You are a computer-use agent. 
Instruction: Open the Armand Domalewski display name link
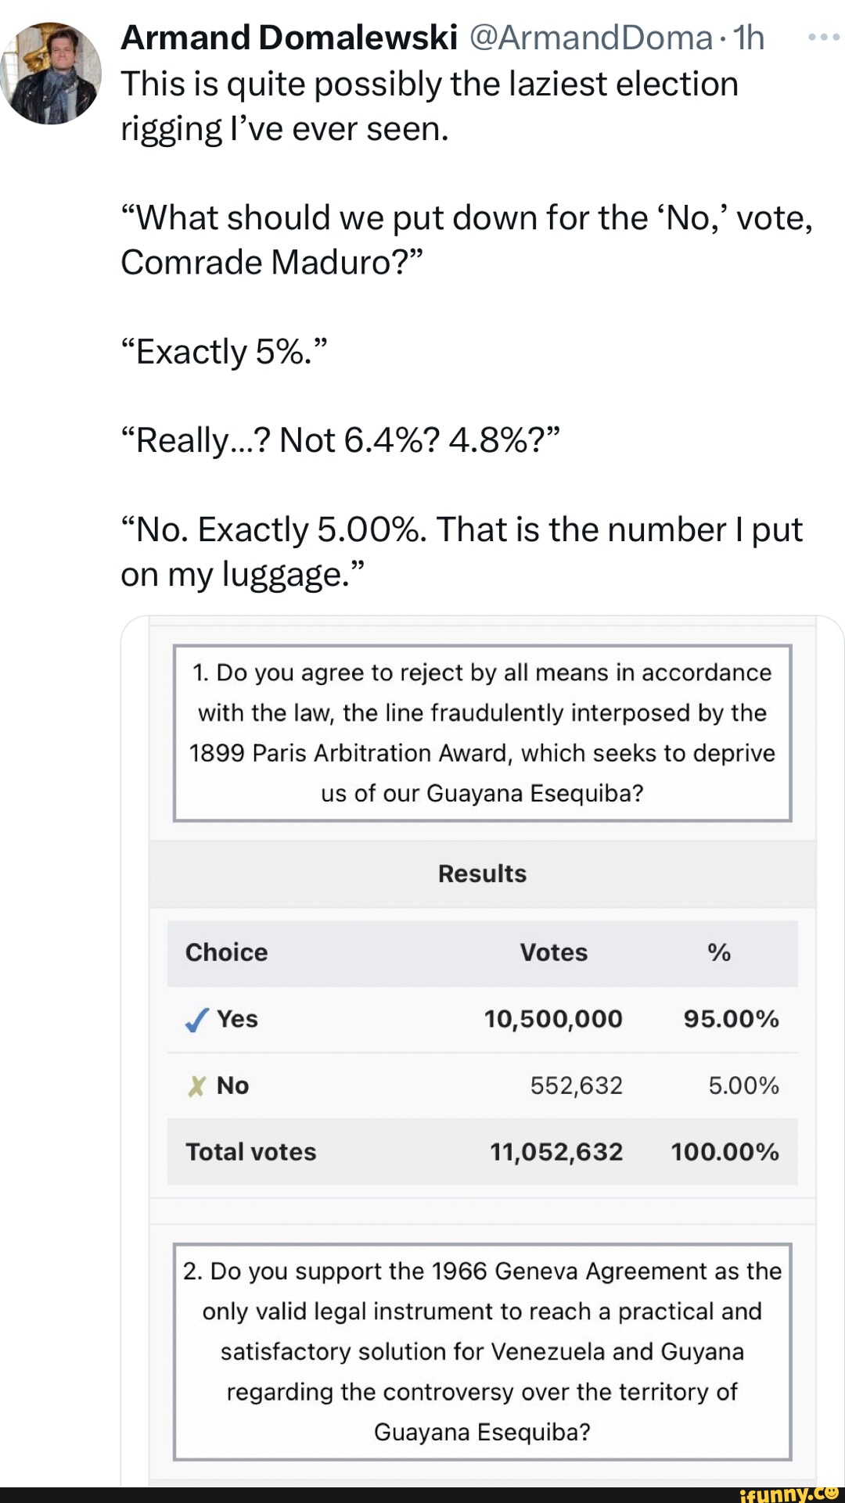tap(289, 38)
